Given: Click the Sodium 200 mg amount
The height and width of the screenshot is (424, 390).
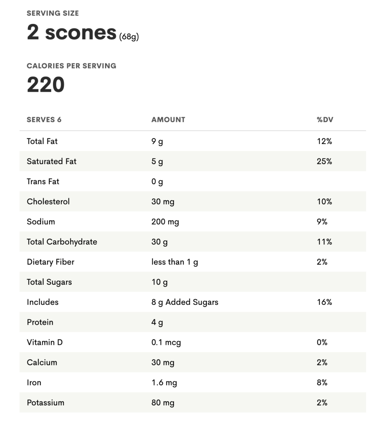Looking at the screenshot, I should [x=165, y=222].
